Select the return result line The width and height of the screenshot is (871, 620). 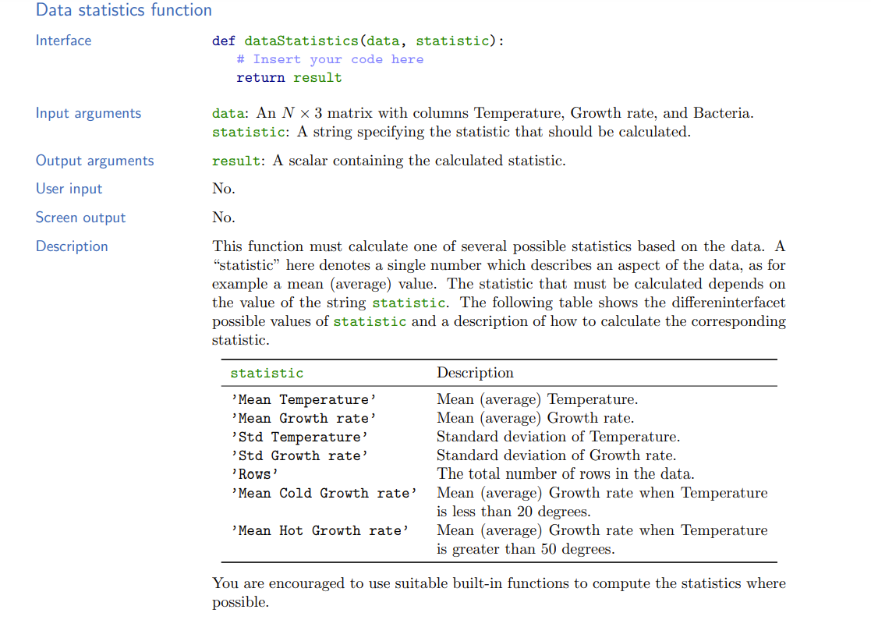289,77
